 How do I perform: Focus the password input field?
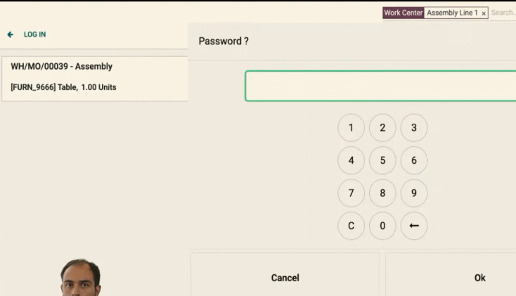click(x=380, y=86)
